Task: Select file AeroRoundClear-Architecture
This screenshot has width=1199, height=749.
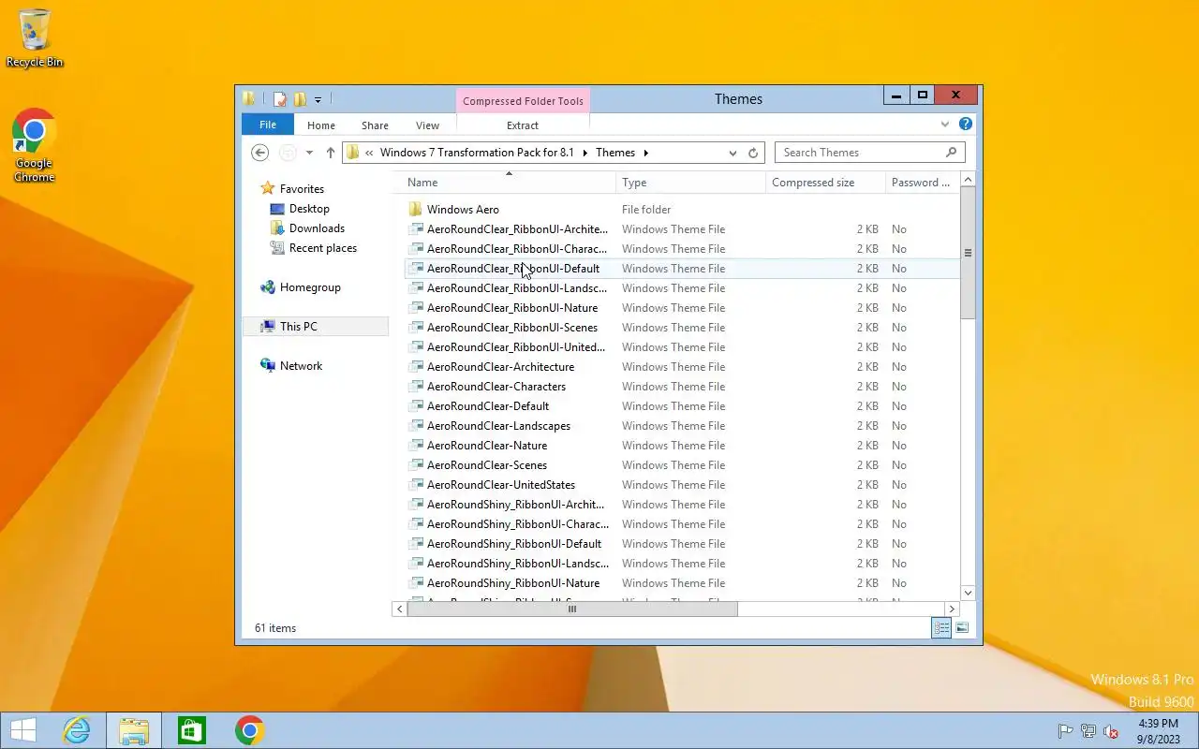Action: pyautogui.click(x=501, y=367)
